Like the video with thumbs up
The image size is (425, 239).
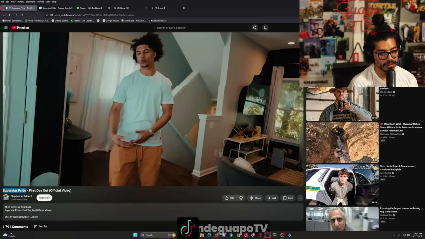229,198
